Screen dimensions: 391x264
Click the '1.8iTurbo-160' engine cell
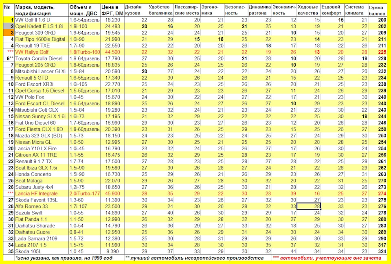[85, 52]
